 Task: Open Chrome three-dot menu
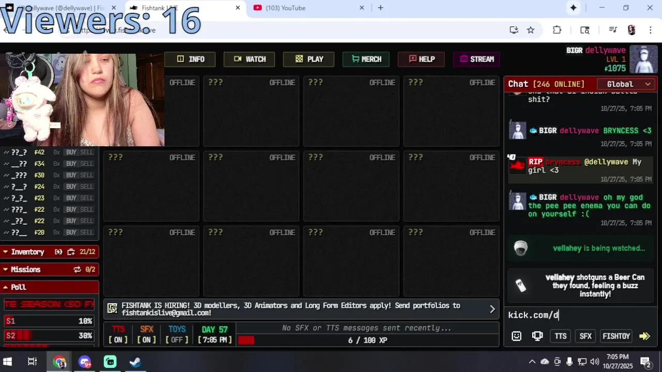[651, 30]
